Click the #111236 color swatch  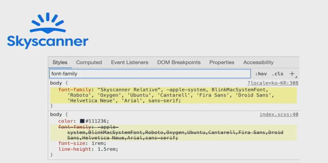(x=82, y=121)
